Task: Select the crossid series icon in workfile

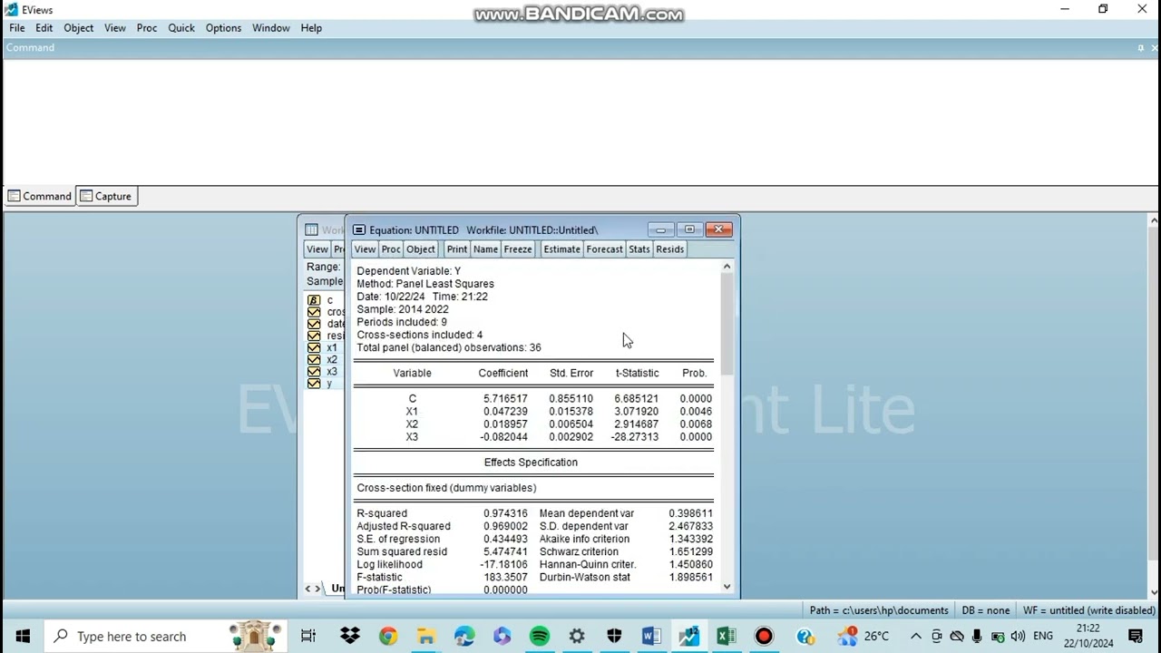Action: point(314,312)
